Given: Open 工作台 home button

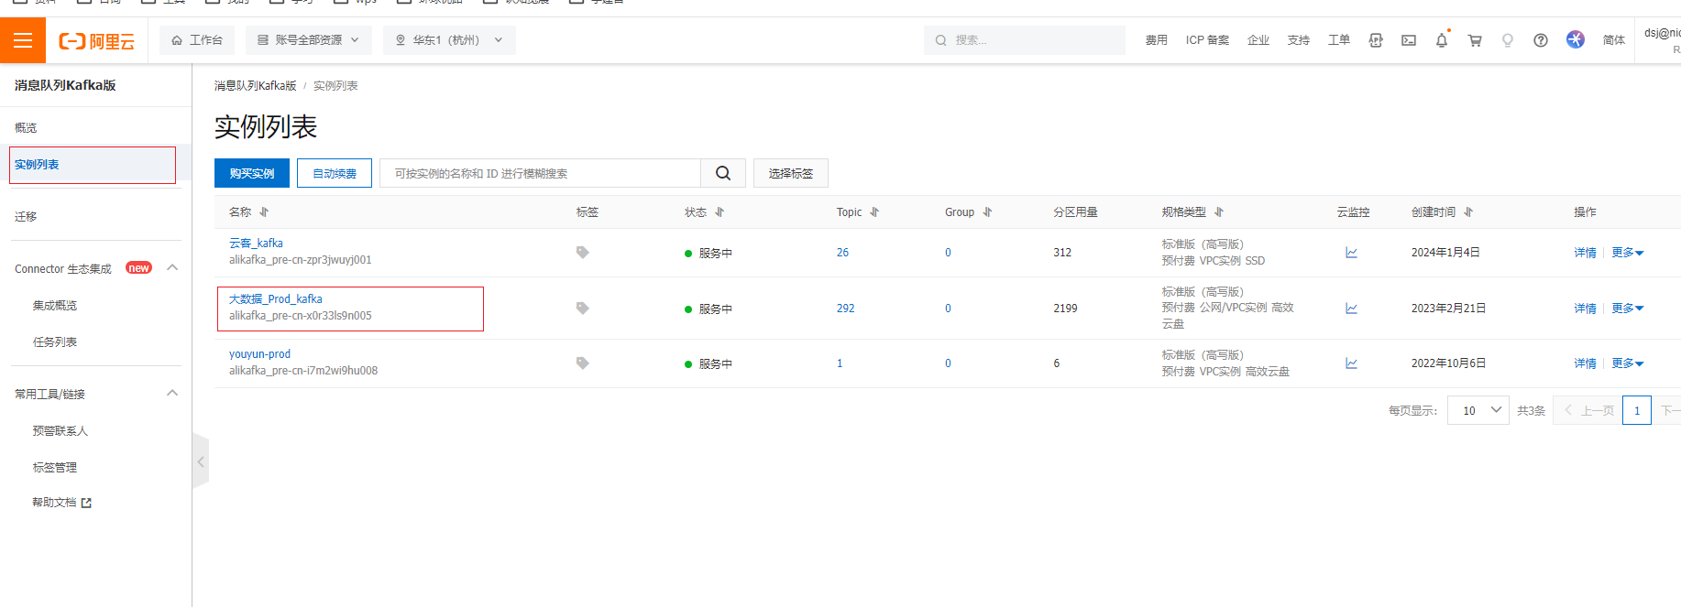Looking at the screenshot, I should [x=197, y=40].
